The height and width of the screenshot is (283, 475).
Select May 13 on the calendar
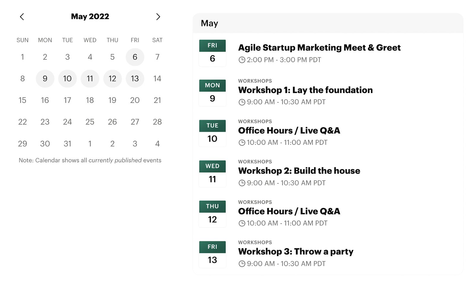[135, 79]
